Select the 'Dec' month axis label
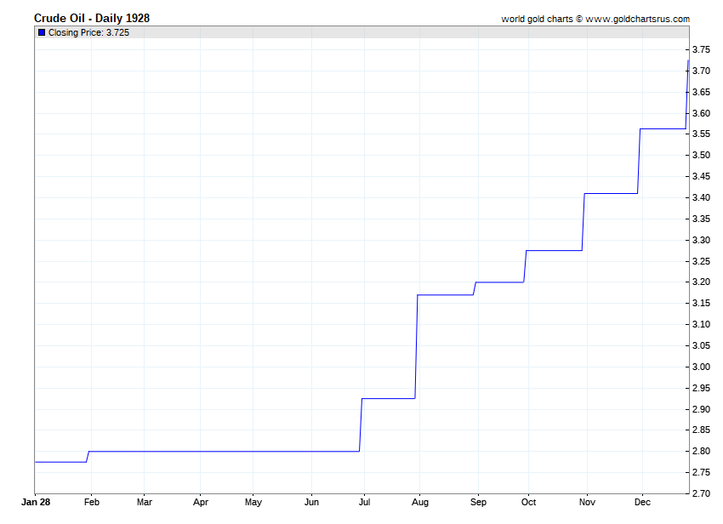723x524 pixels. point(641,503)
